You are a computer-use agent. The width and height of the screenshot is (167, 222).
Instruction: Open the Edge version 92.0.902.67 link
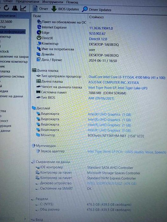[97, 34]
